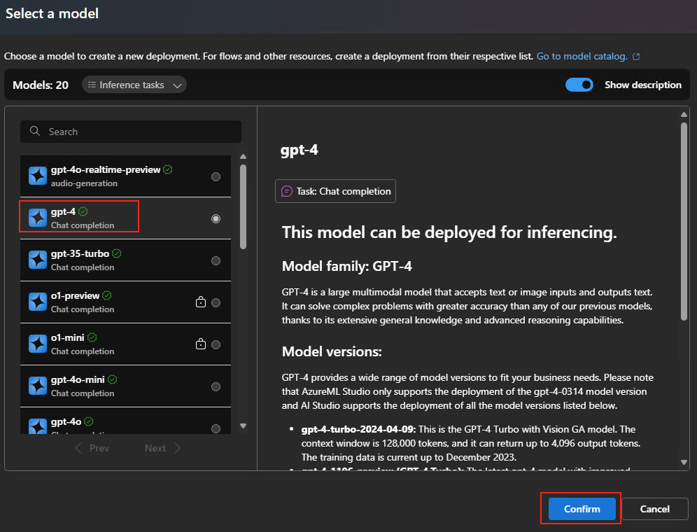Click the gpt-35-turbo model icon
Viewport: 697px width, 532px height.
38,260
